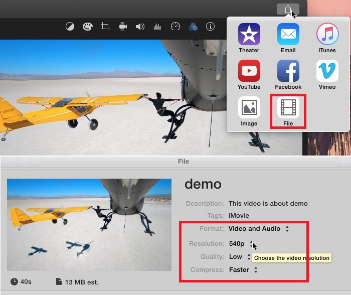Open noise reduction and equalizer tool
The height and width of the screenshot is (295, 351).
(157, 27)
